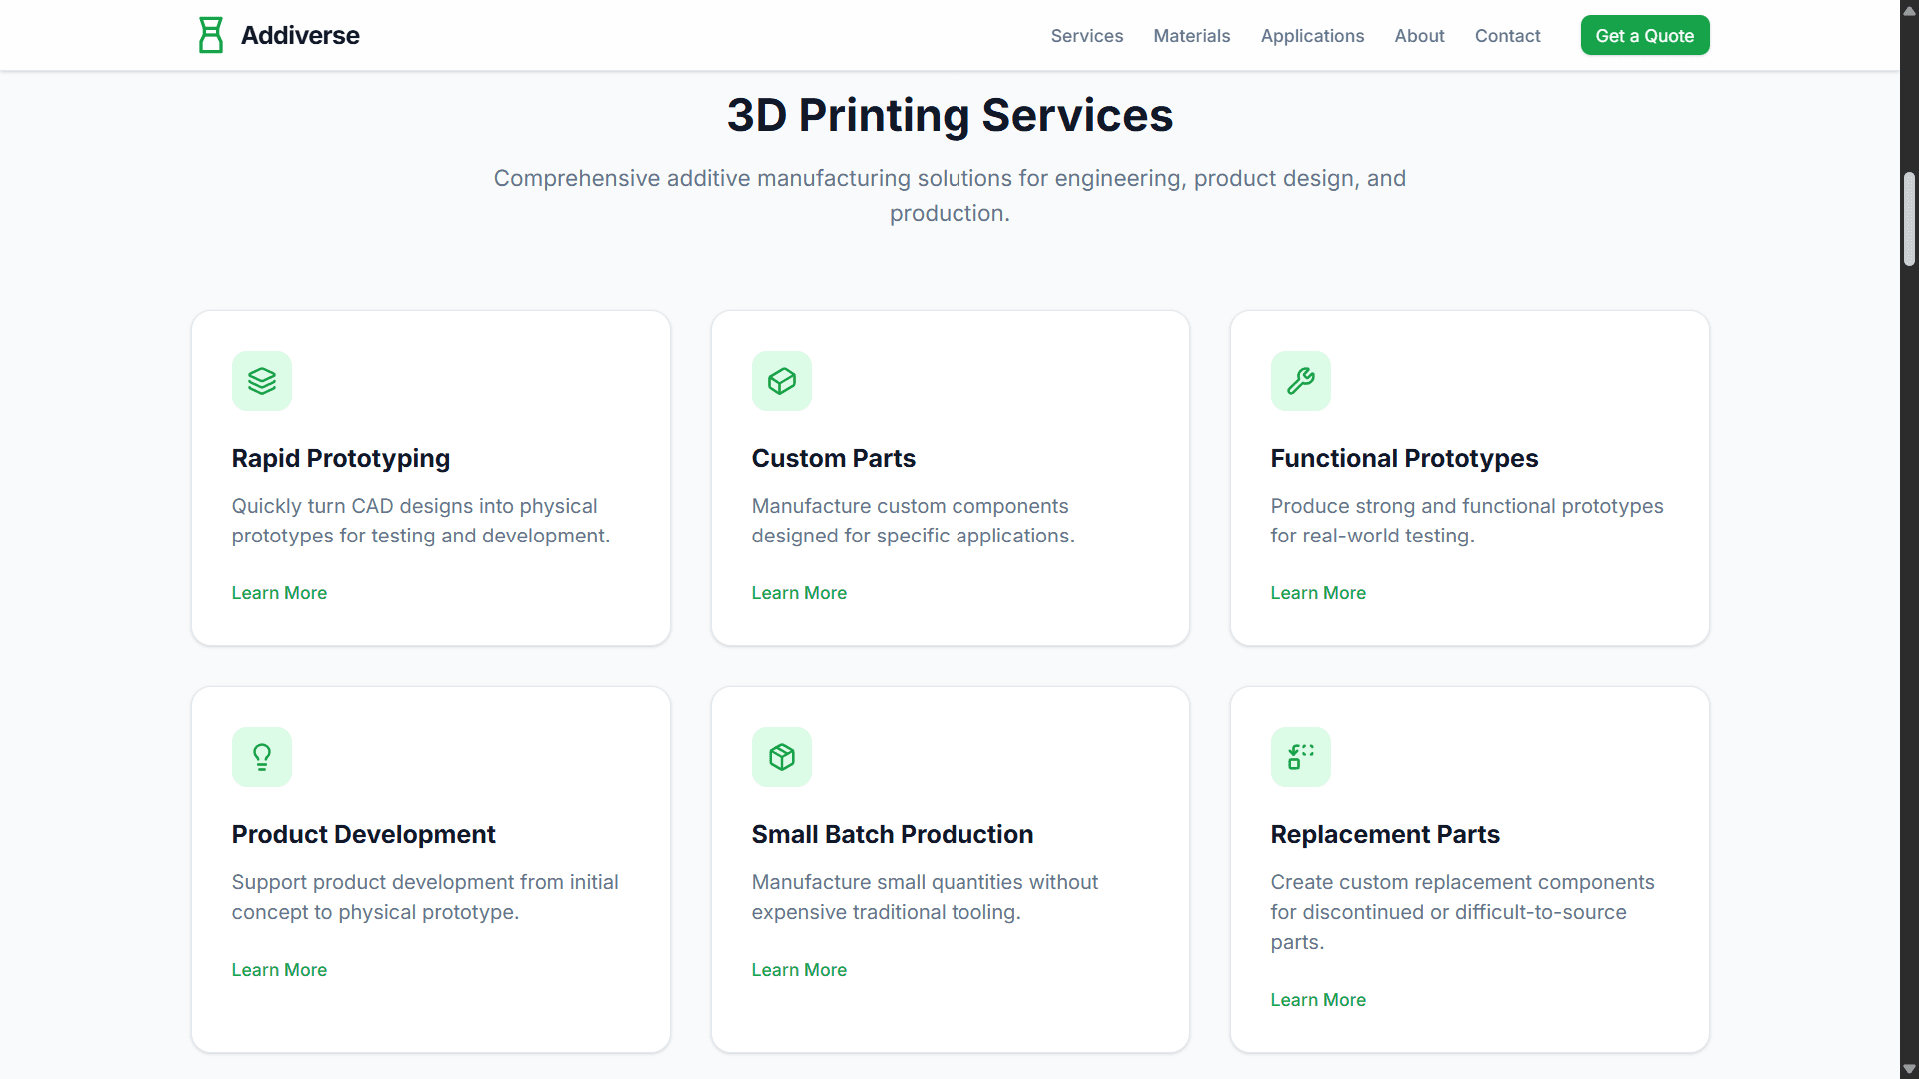Click the Product Development lightbulb icon

(262, 757)
